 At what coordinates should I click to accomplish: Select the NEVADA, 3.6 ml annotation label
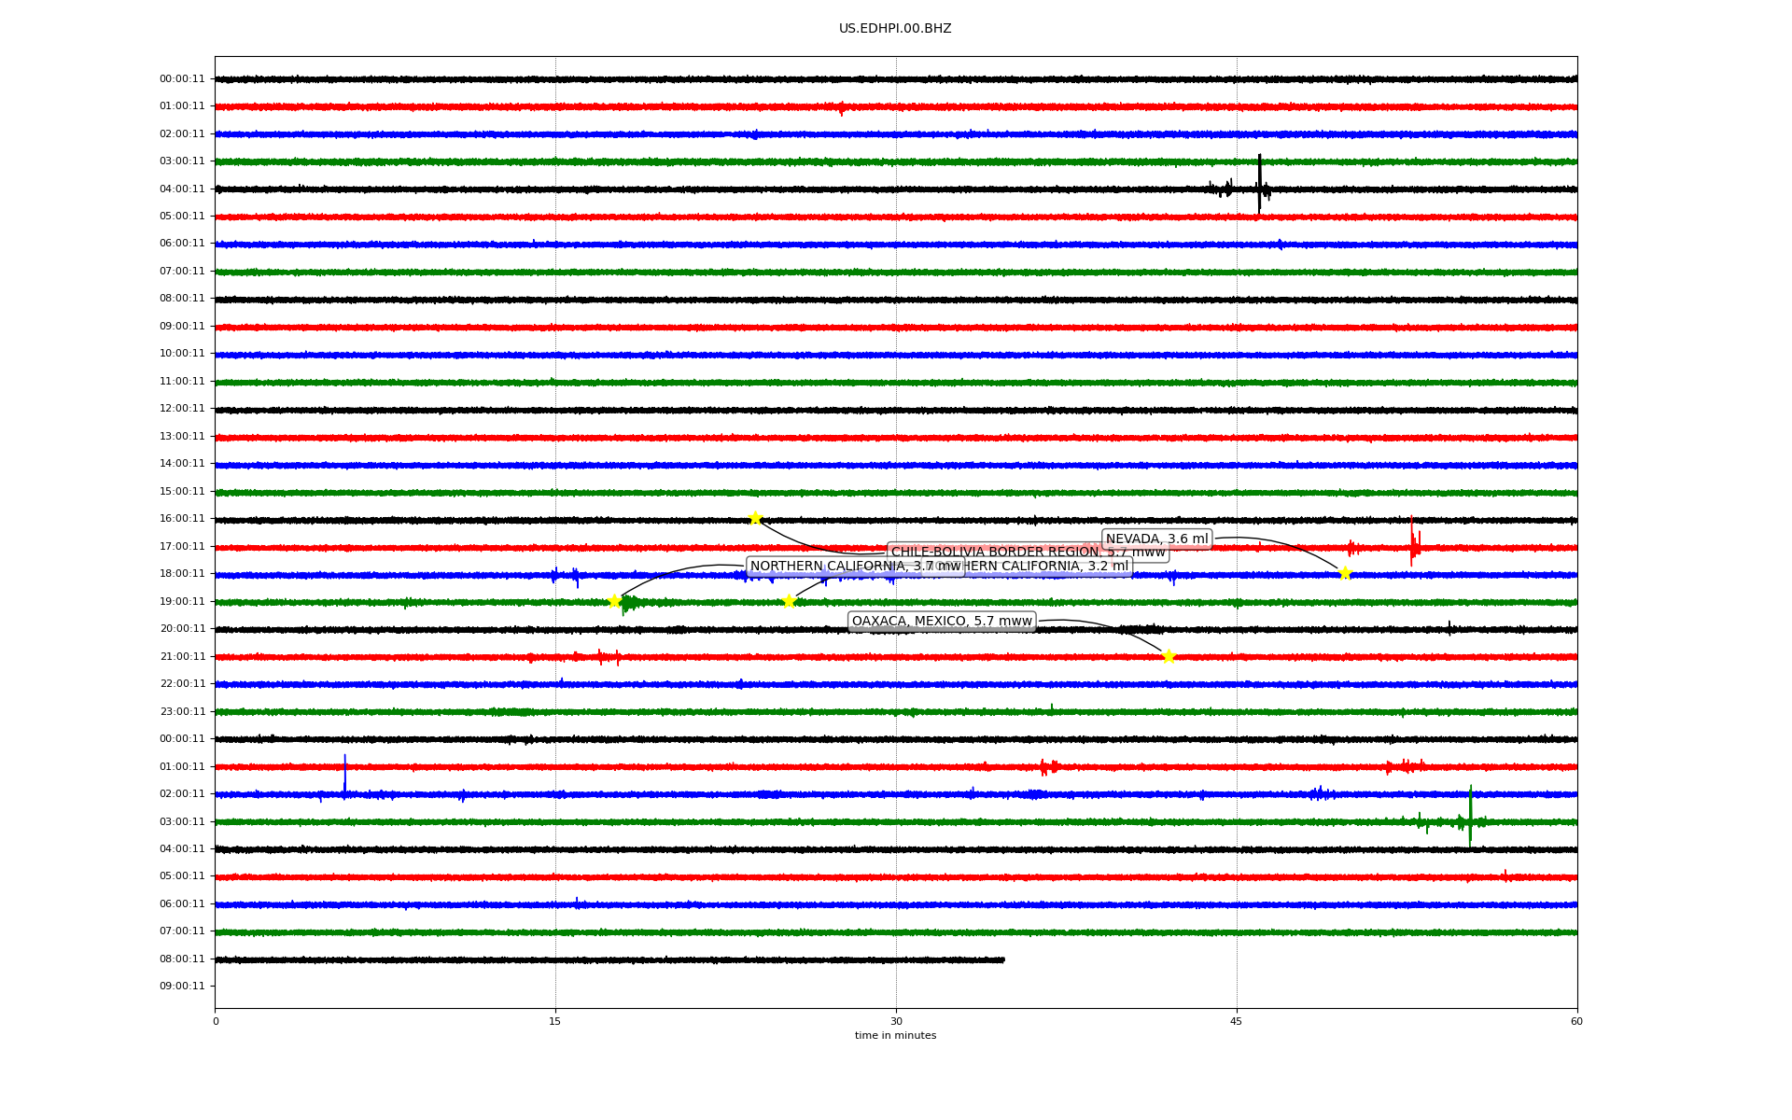[1156, 539]
